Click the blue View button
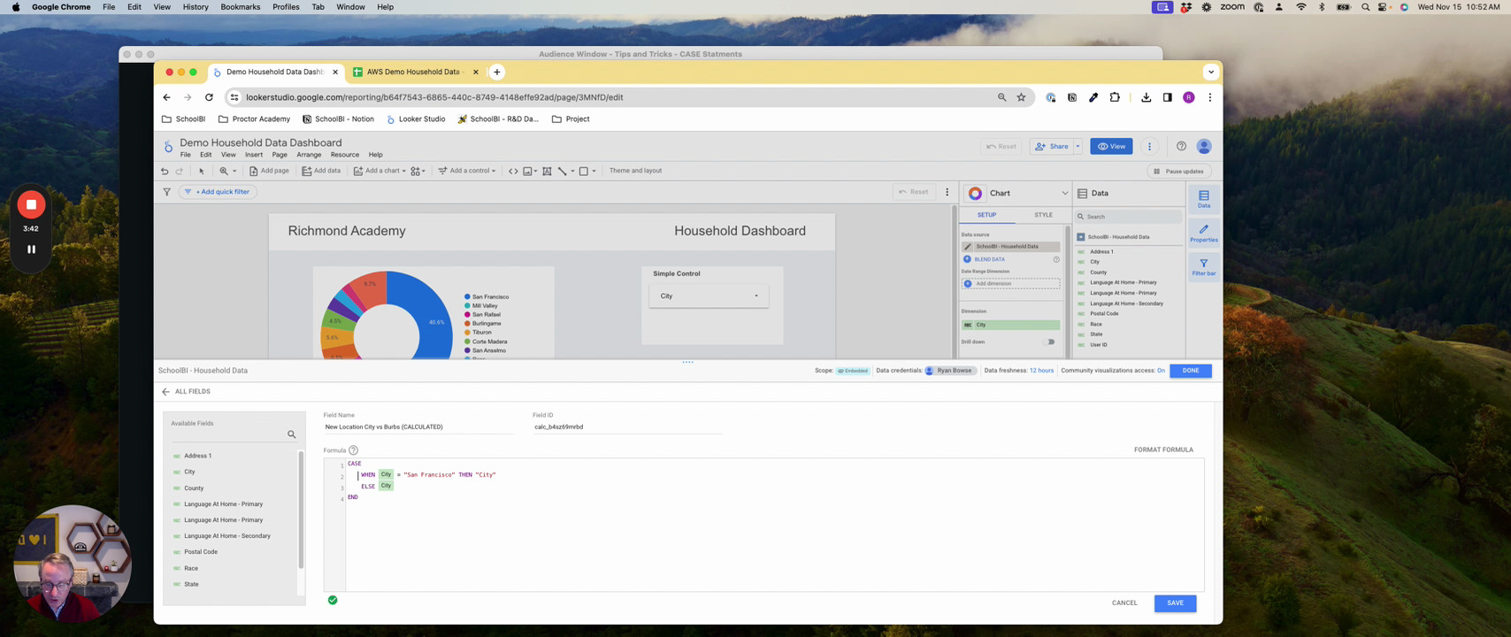 pos(1111,146)
